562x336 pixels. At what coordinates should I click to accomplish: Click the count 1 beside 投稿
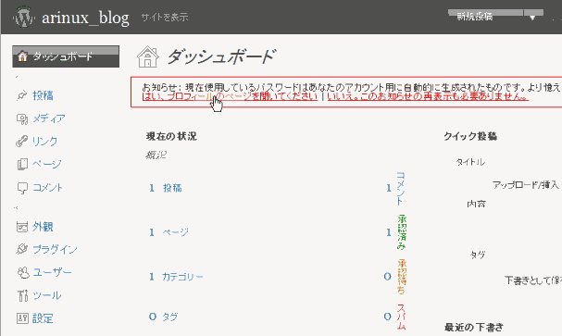pyautogui.click(x=152, y=188)
